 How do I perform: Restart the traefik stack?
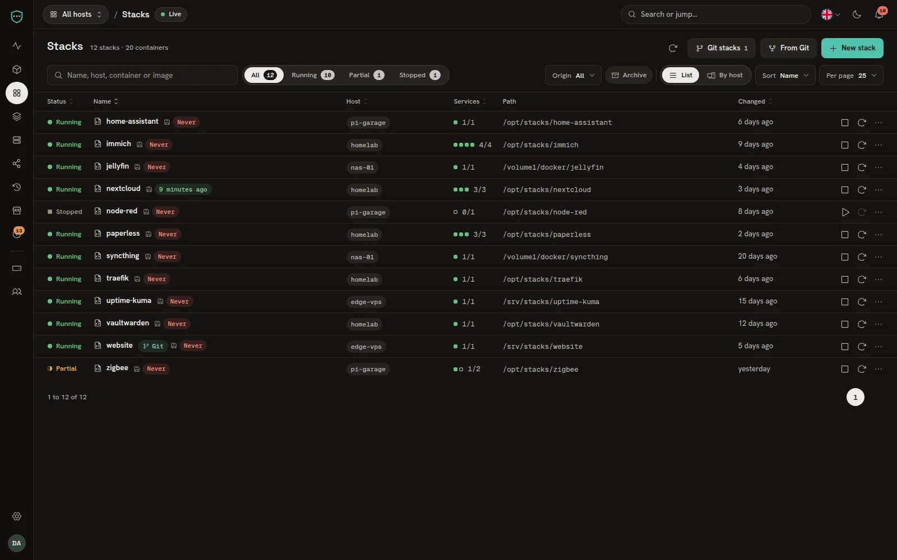coord(862,279)
